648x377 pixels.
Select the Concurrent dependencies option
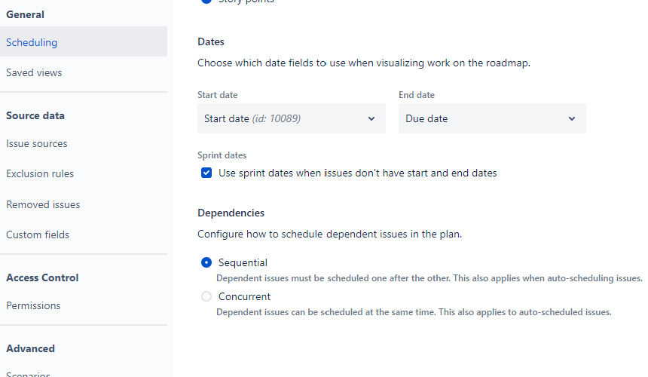pos(206,296)
